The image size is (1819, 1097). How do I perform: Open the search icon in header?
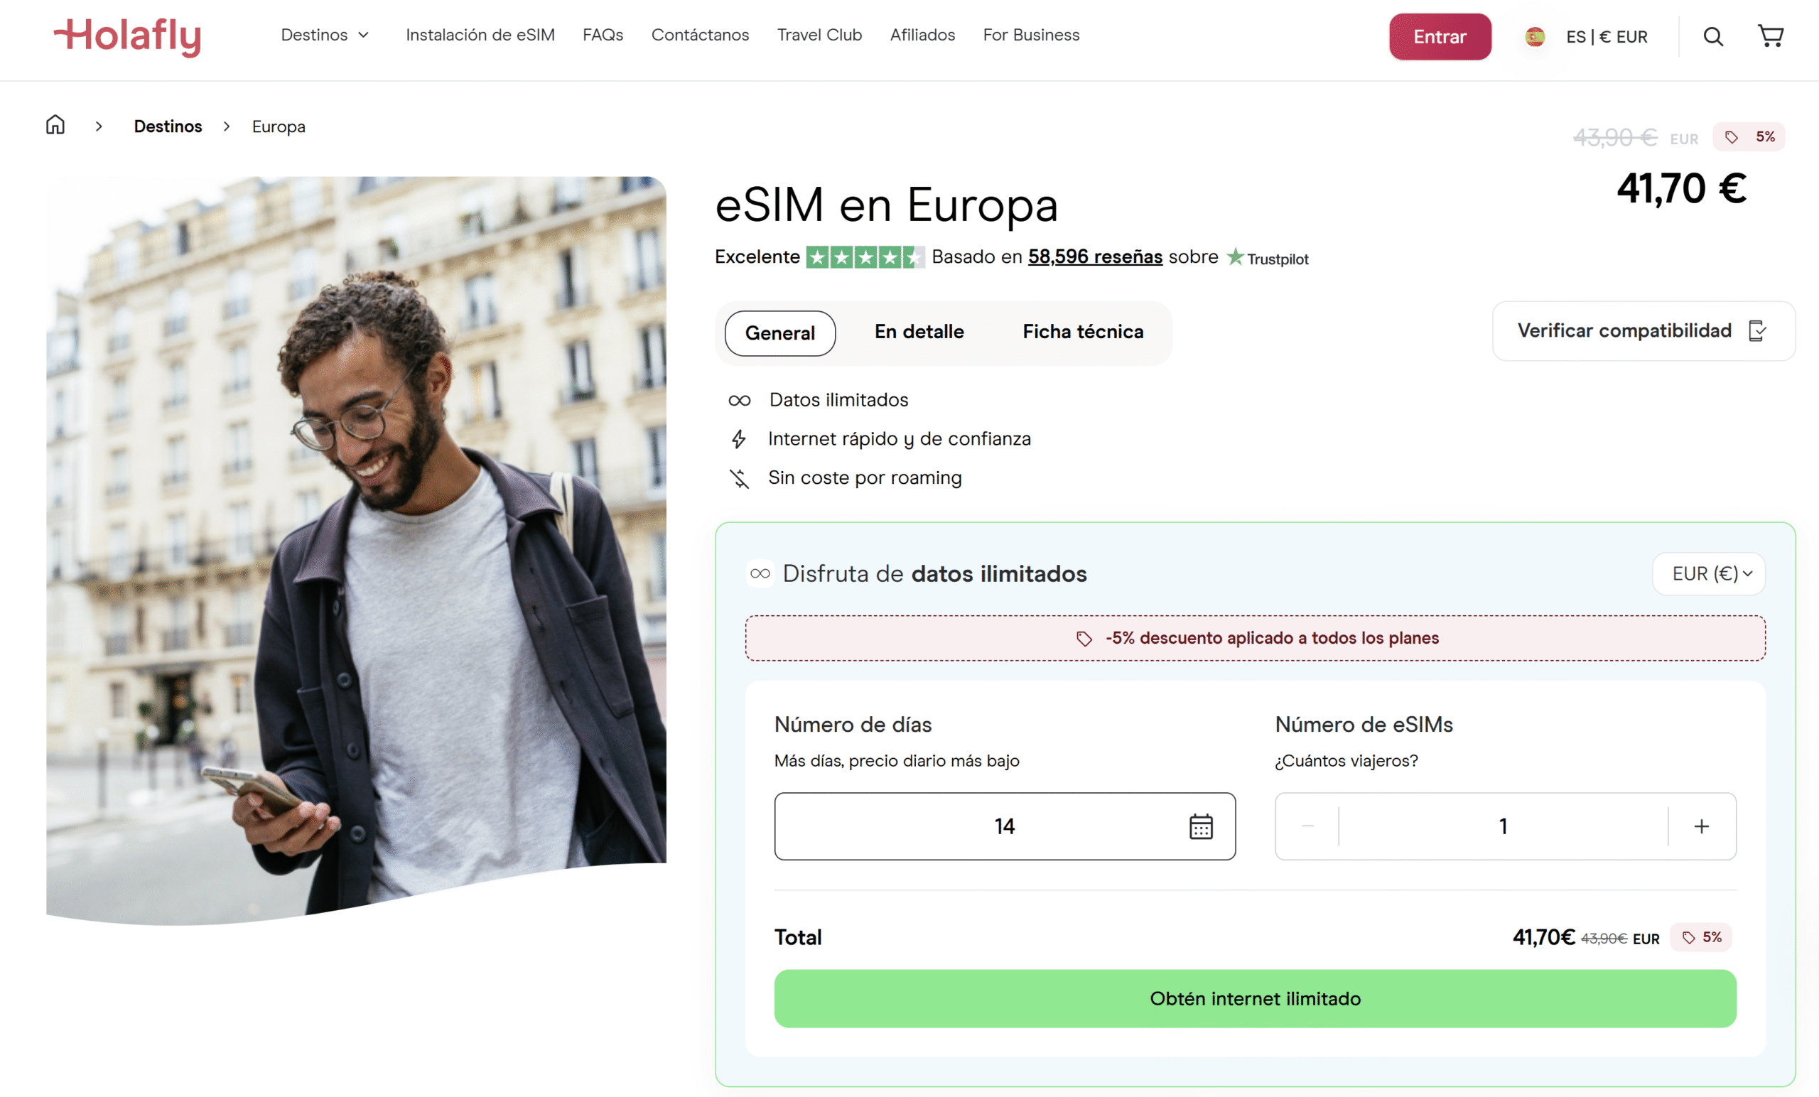click(1712, 37)
